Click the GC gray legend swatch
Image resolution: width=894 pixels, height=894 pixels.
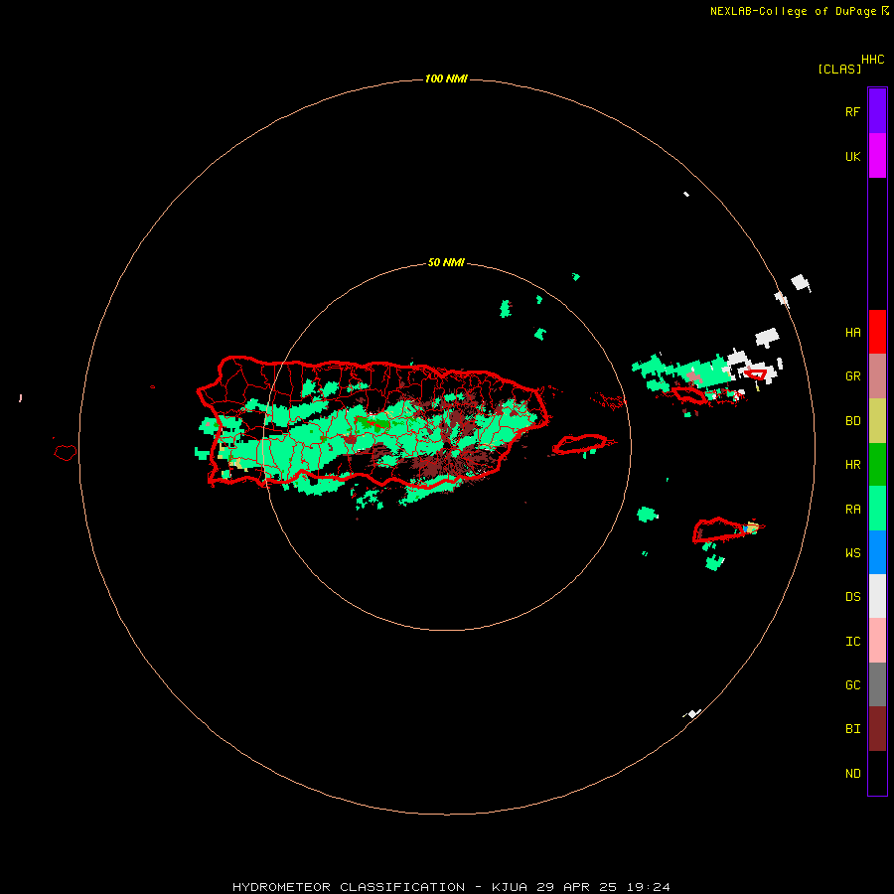[x=877, y=684]
